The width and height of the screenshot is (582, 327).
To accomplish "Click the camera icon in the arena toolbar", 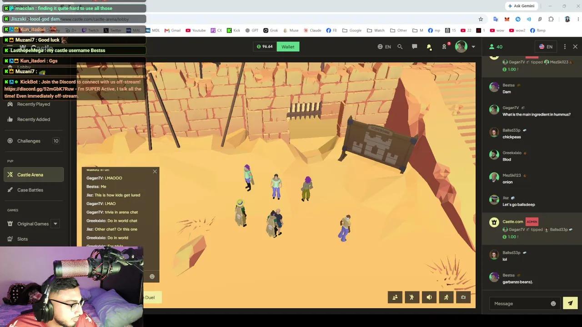I will click(463, 297).
